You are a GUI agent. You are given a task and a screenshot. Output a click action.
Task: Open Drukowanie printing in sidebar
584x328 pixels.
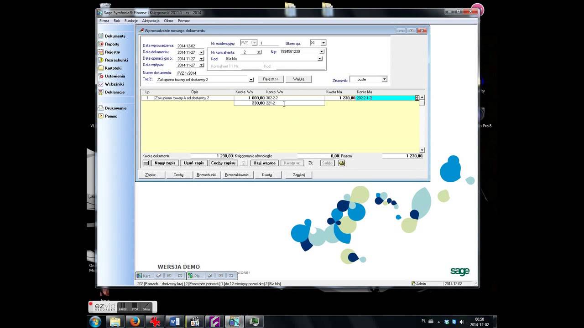112,108
